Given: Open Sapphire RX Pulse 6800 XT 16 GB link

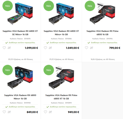Looking at the screenshot, I should 61,97.
